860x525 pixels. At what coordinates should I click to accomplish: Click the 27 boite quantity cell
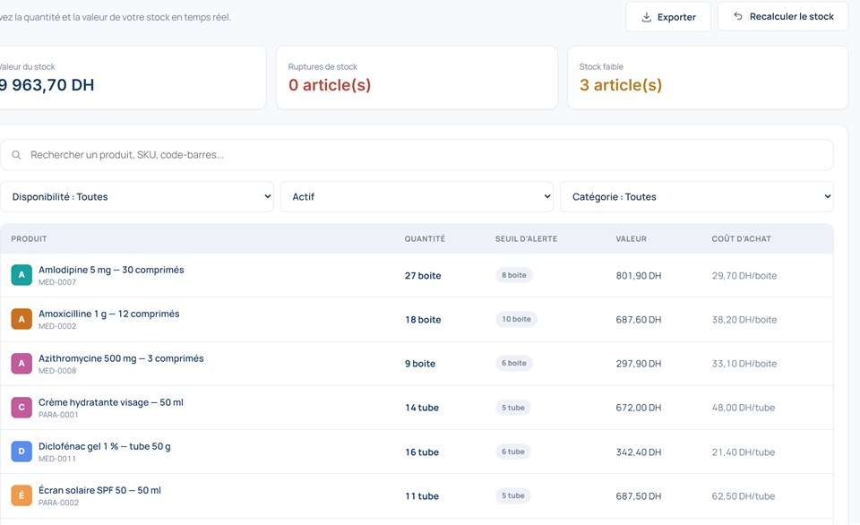pos(423,275)
